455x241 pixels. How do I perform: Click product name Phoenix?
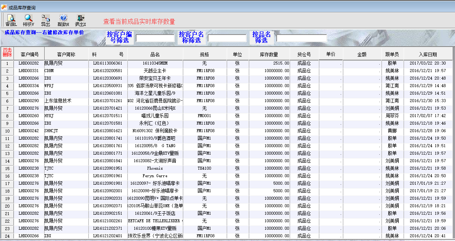coord(155,169)
